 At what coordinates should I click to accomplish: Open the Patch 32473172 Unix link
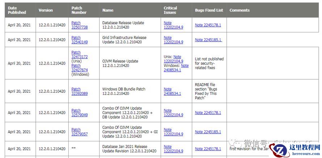coord(80,54)
